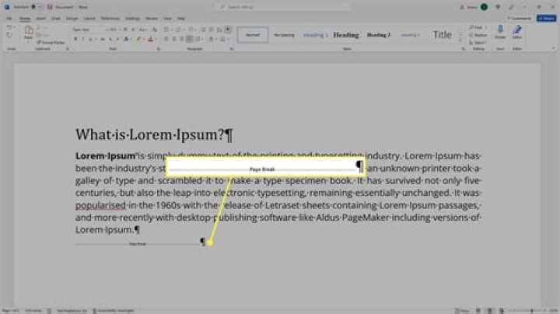Open the Paragraph dialog launcher
Viewport: 560px width, 314px height.
232,49
